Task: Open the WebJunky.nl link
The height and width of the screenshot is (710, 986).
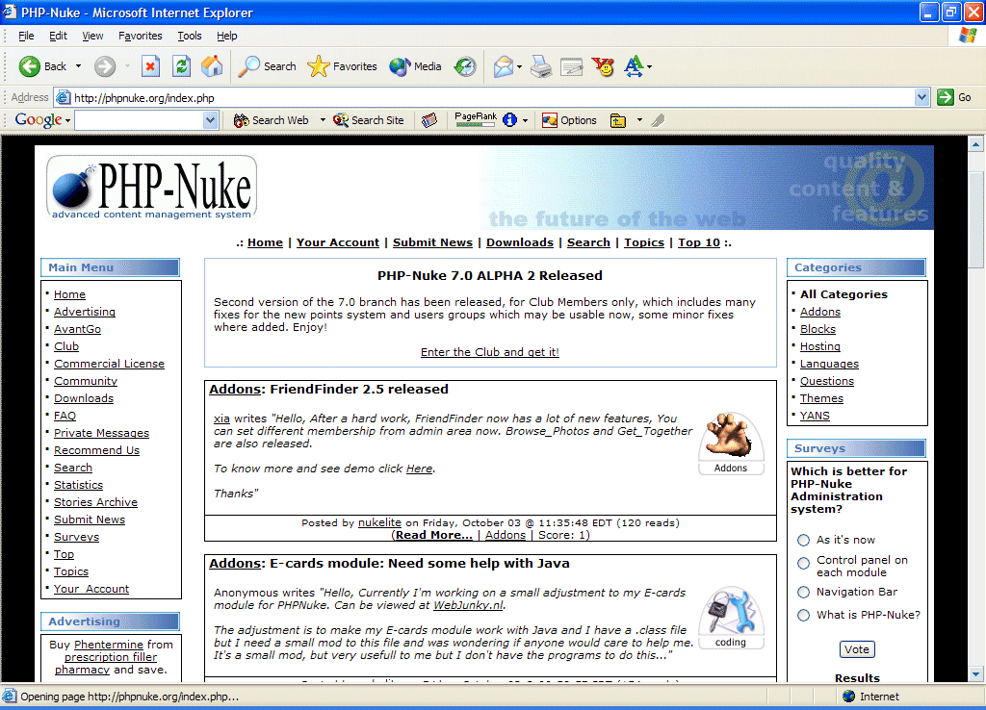Action: (469, 605)
